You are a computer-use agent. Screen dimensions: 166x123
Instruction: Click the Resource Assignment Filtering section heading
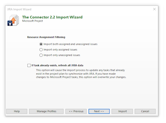click(46, 37)
